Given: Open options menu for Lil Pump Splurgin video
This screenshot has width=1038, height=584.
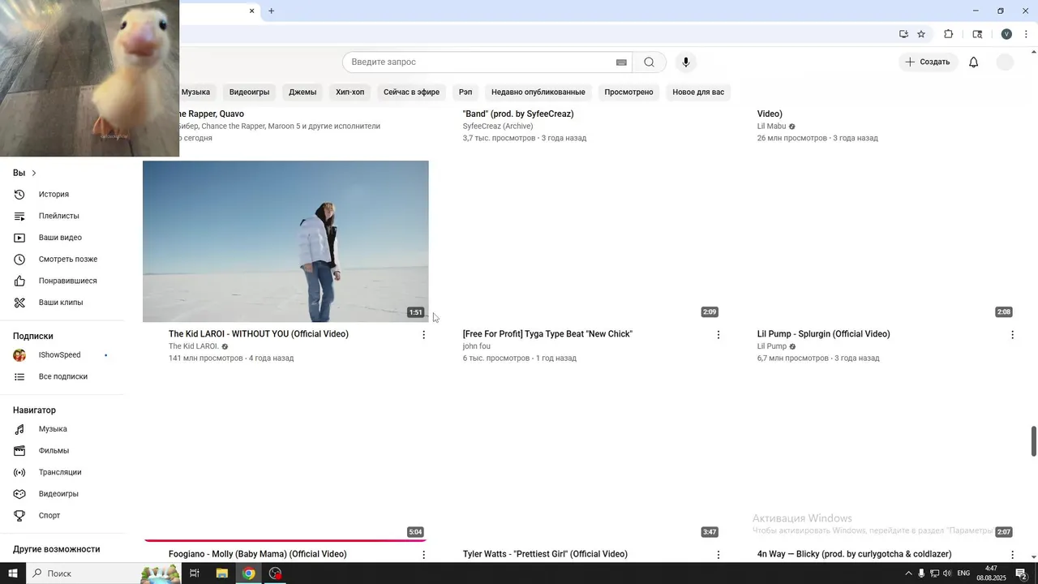Looking at the screenshot, I should 1012,334.
